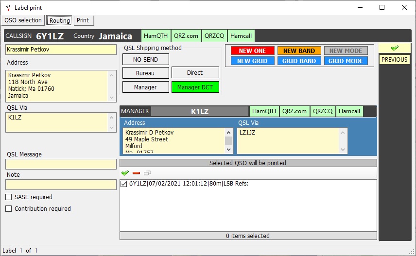This screenshot has height=256, width=416.
Task: Click up arrow of 6Y1LZ address scrollbar
Action: click(x=112, y=75)
